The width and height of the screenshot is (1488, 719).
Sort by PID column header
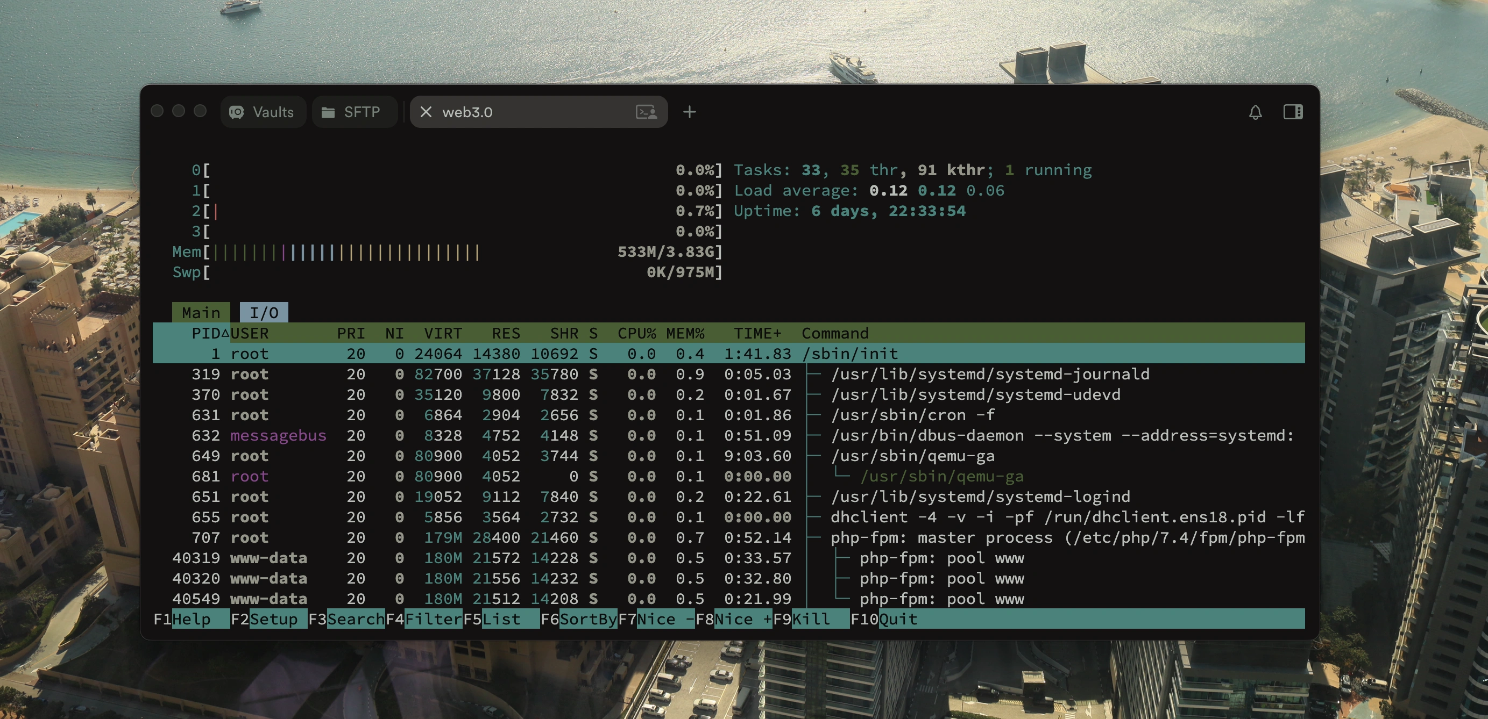pos(206,333)
